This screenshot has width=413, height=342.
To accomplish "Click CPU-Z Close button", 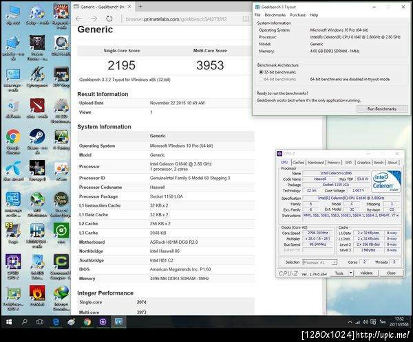I will 391,273.
